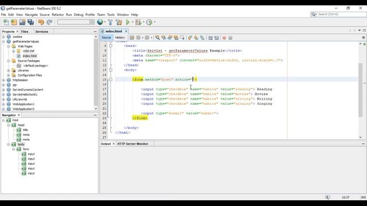
Task: Open the Tools menu
Action: tap(111, 14)
